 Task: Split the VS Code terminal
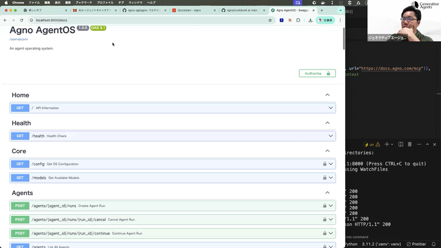(401, 144)
